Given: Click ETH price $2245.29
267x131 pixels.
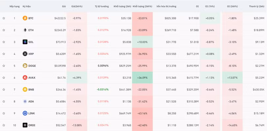Looking at the screenshot, I should point(60,30).
